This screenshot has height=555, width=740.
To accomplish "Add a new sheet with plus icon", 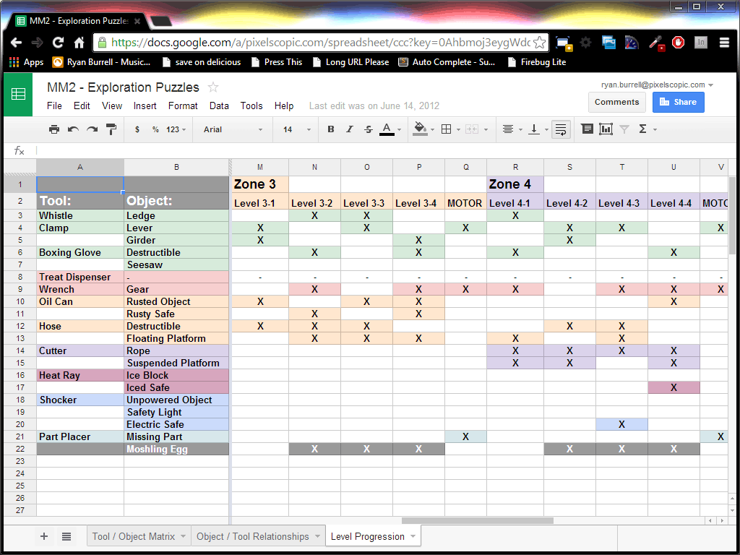I will click(44, 536).
